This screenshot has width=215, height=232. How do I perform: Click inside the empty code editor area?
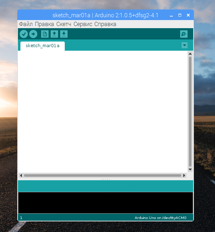click(x=103, y=112)
